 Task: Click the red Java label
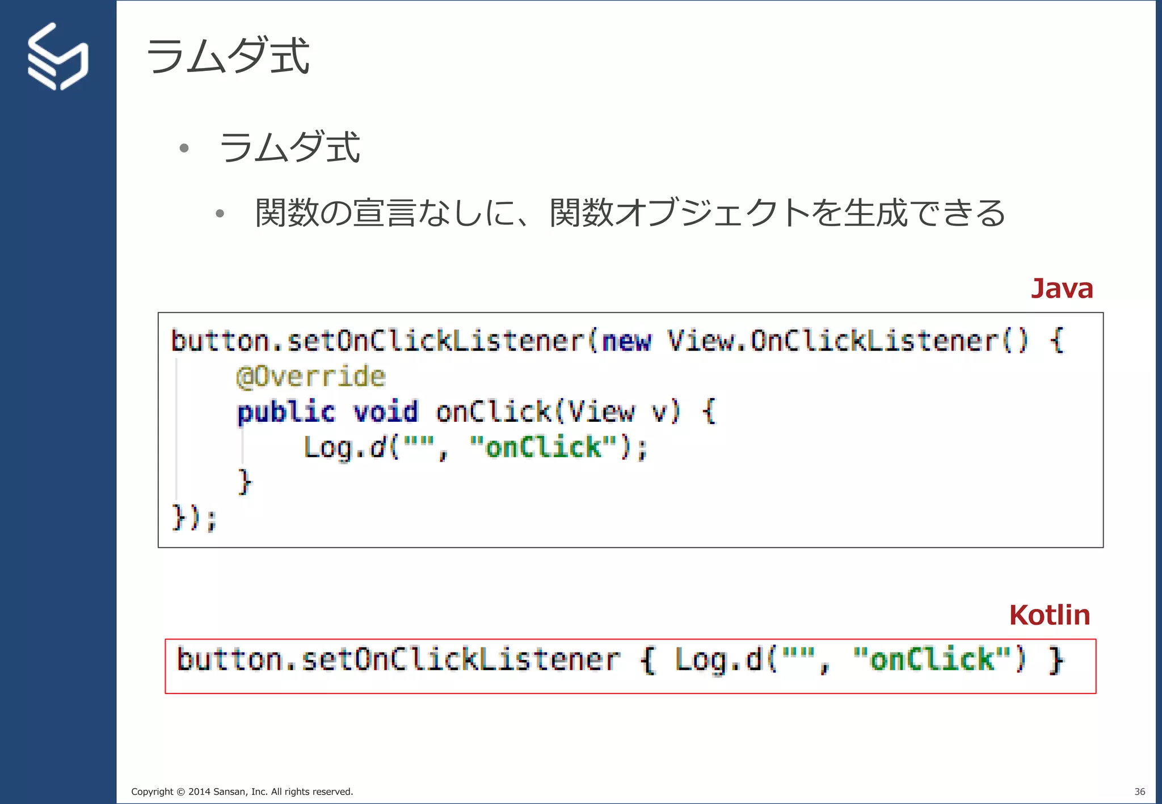(x=1061, y=289)
